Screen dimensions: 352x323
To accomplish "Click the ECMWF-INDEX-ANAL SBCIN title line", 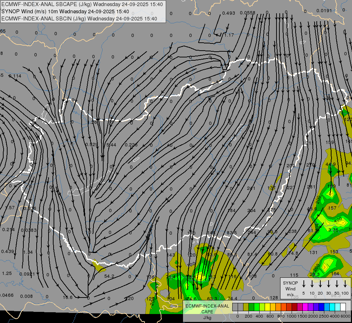I will (79, 19).
